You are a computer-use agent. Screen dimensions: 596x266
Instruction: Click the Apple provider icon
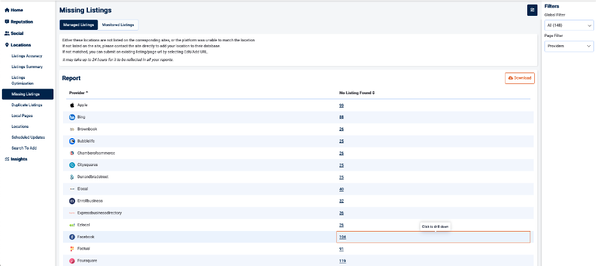(x=72, y=105)
